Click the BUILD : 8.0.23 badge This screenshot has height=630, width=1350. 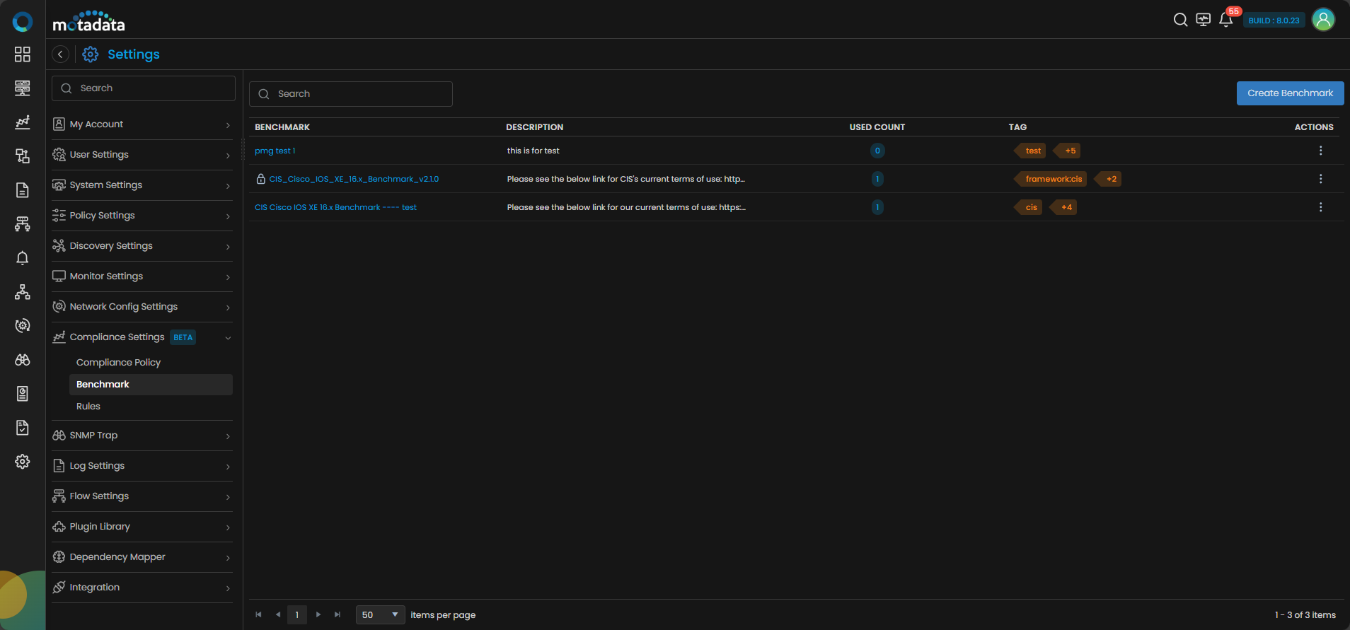coord(1274,21)
